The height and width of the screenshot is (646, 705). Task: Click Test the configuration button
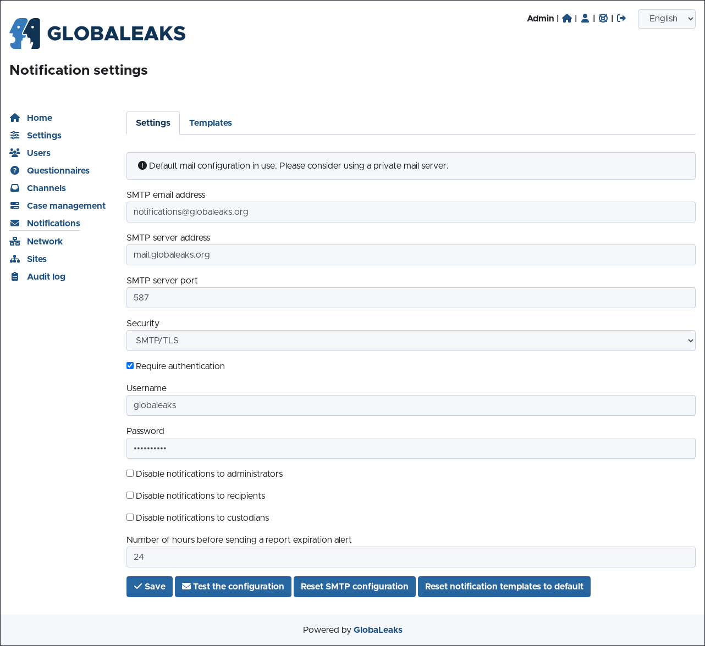tap(233, 587)
